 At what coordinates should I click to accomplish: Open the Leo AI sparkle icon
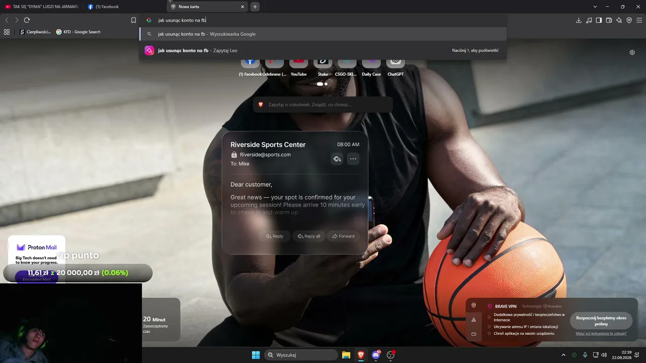tap(619, 20)
